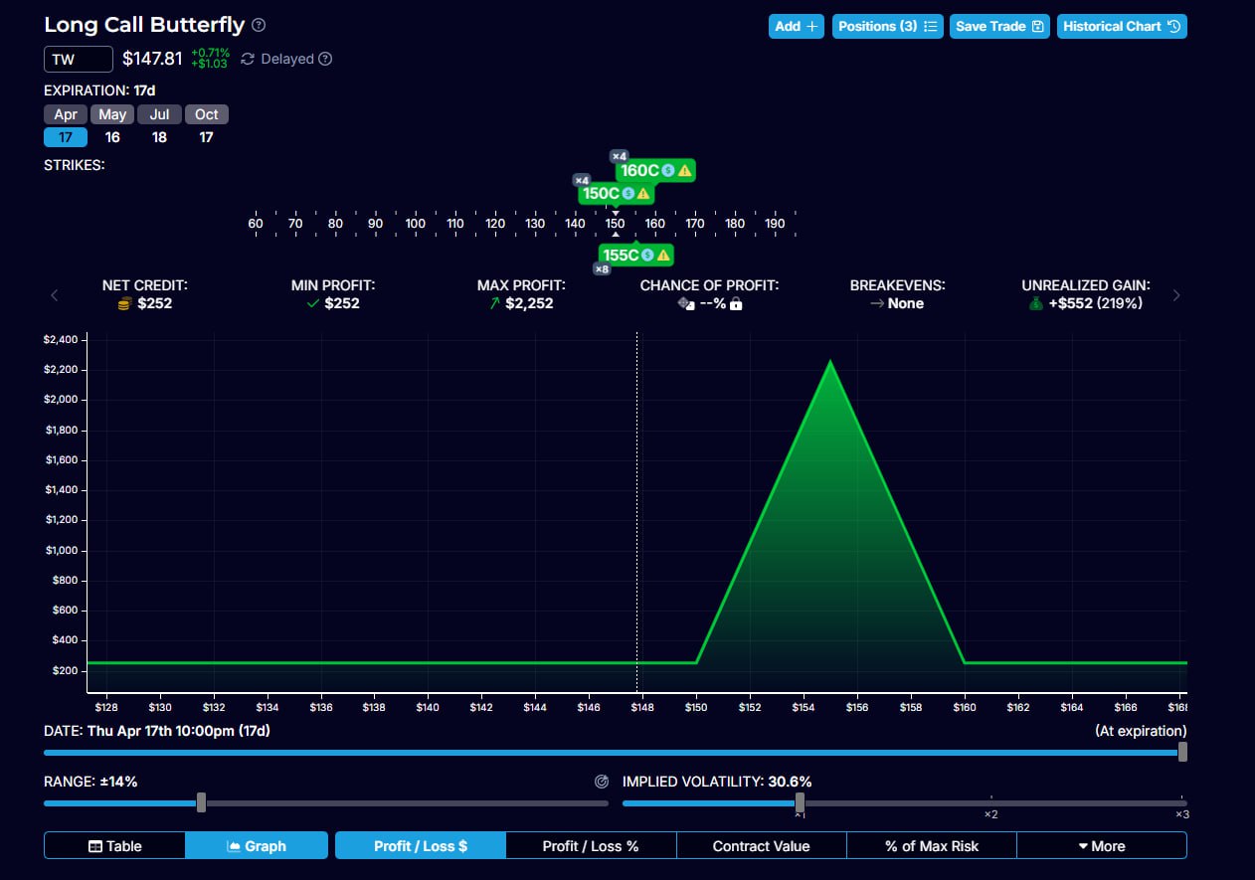Switch to Table view
The image size is (1255, 880).
(115, 846)
